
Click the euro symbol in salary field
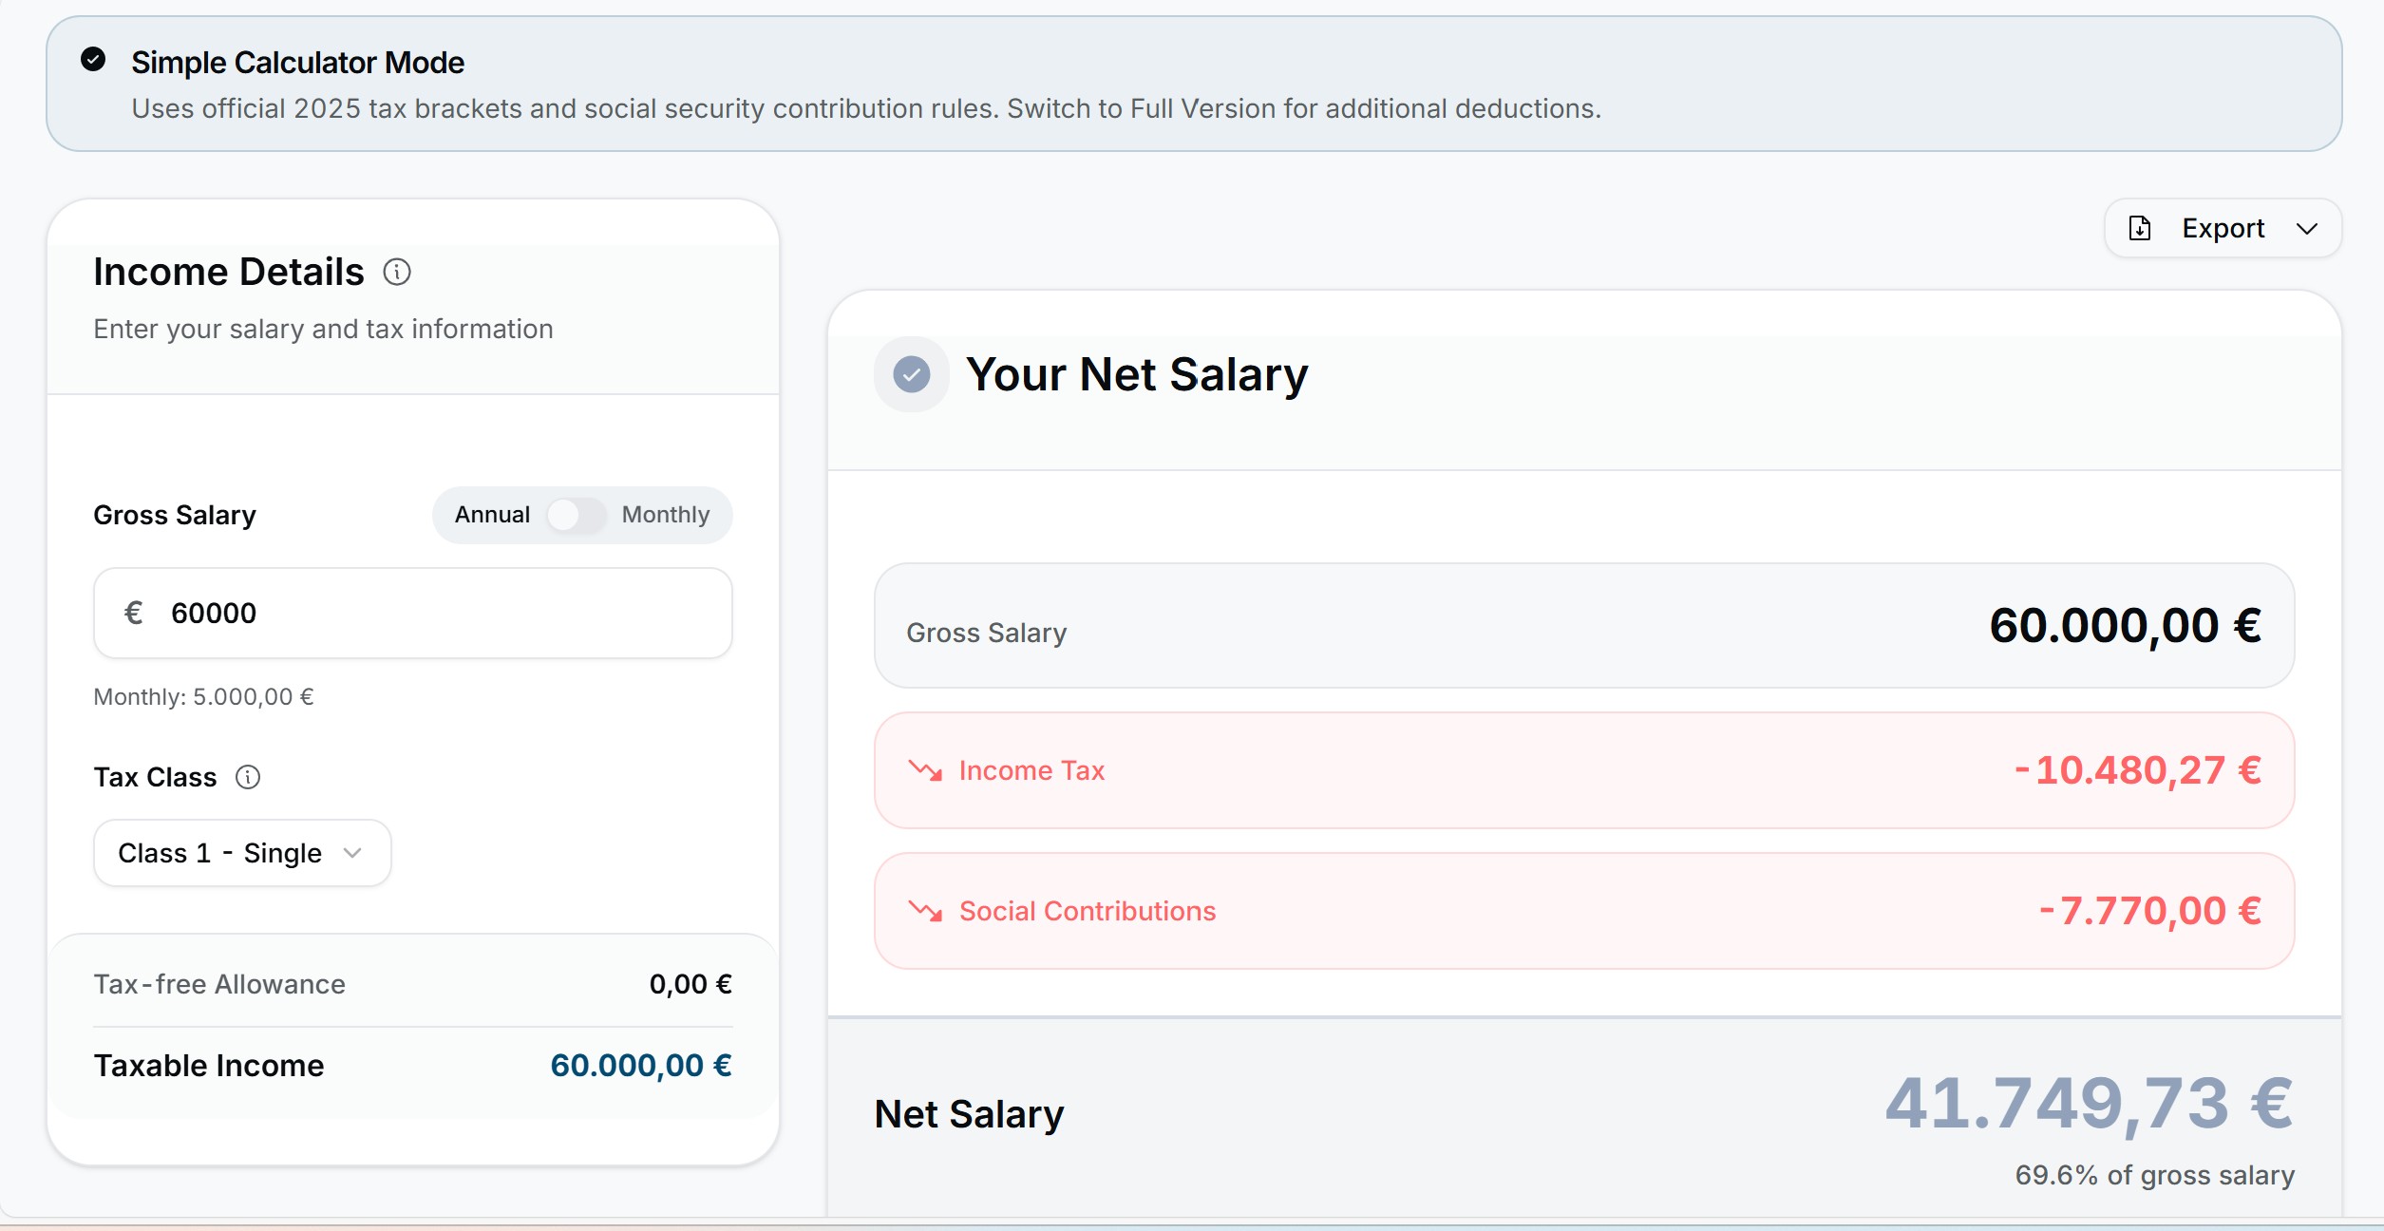(x=134, y=613)
